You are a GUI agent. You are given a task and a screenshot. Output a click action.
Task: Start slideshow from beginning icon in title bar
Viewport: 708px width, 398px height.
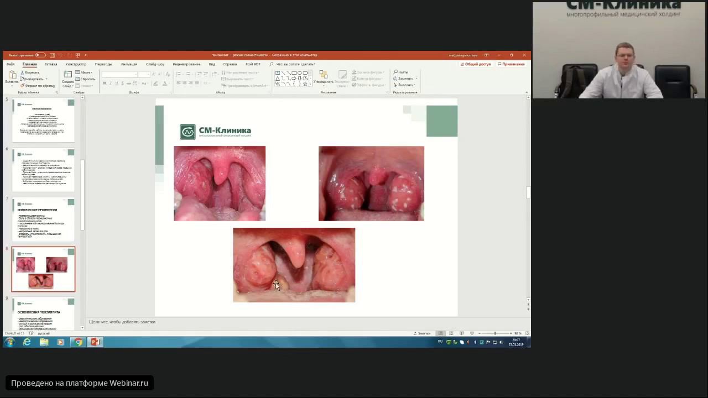(x=77, y=55)
